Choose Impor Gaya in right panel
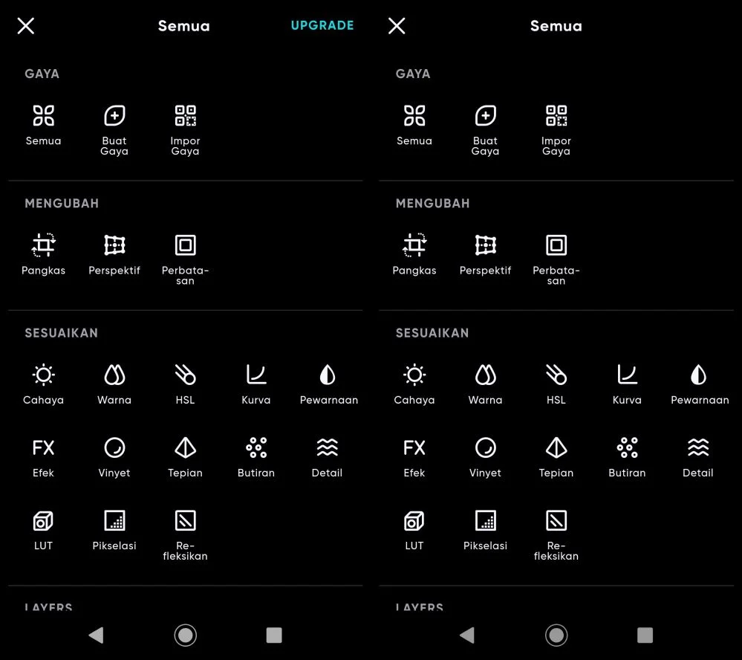The width and height of the screenshot is (742, 660). 556,130
